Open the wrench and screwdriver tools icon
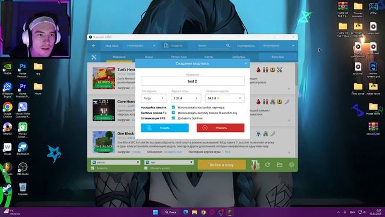The height and width of the screenshot is (217, 385). [94, 57]
